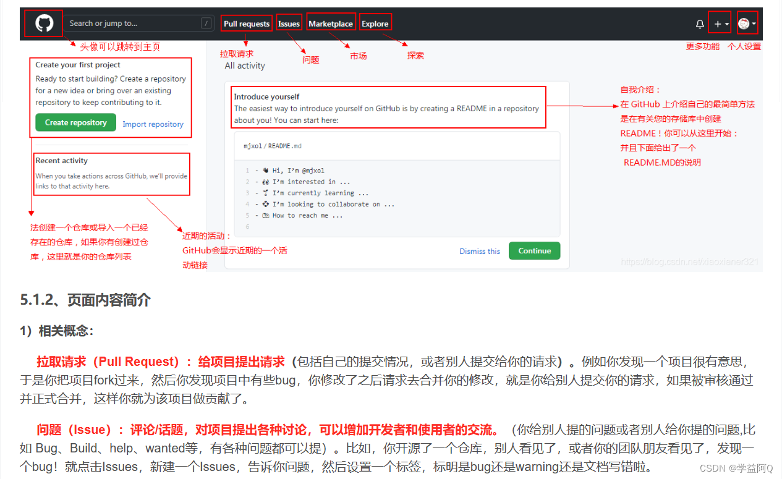782x479 pixels.
Task: Open the notifications bell icon
Action: pos(700,24)
